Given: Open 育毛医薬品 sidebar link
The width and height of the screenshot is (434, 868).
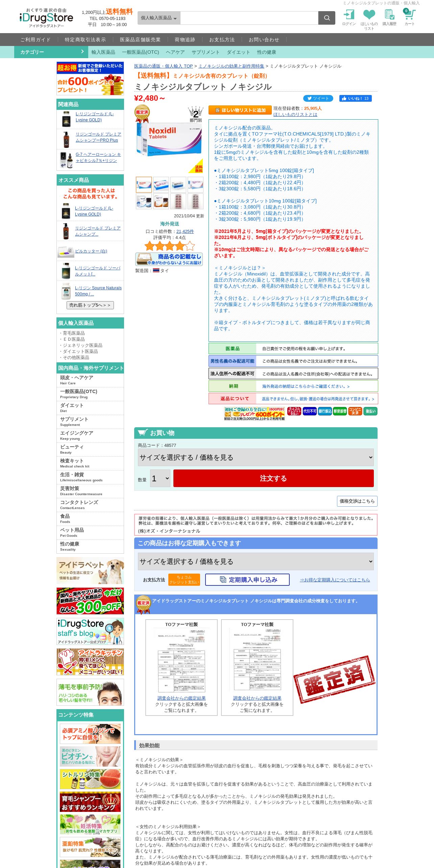Looking at the screenshot, I should click(74, 333).
